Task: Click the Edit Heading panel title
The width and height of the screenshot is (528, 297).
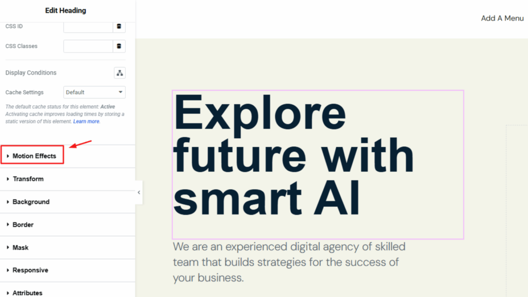Action: pyautogui.click(x=65, y=10)
